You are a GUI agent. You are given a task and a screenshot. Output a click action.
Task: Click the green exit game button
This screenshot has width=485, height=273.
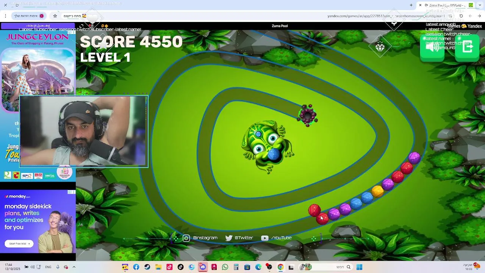click(x=467, y=49)
